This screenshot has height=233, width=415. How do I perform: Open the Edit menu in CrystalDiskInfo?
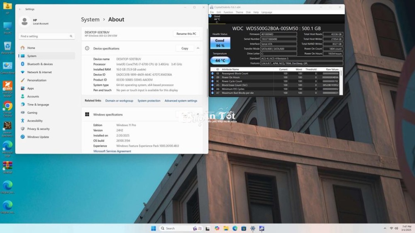pos(219,12)
